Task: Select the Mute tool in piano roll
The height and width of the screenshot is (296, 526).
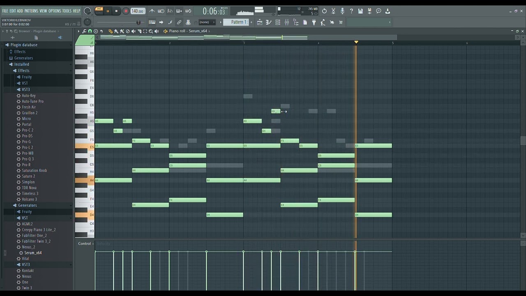Action: click(x=134, y=31)
